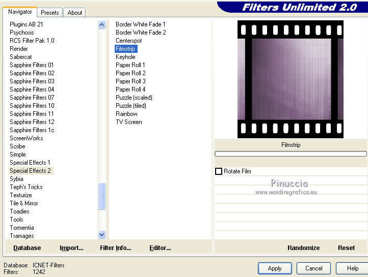Click the category list scrollbar thumb
The height and width of the screenshot is (277, 368).
(x=101, y=196)
